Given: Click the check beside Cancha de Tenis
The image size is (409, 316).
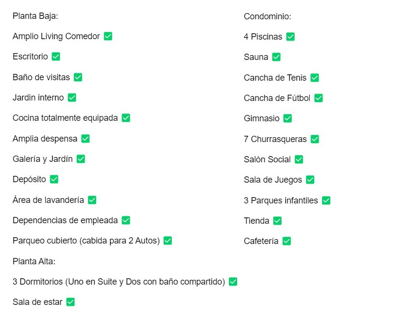Looking at the screenshot, I should point(314,77).
